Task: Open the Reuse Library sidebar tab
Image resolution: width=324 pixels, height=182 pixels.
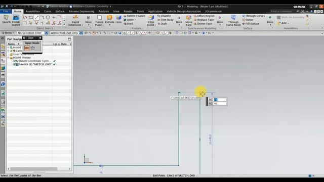Action: [x=3, y=68]
